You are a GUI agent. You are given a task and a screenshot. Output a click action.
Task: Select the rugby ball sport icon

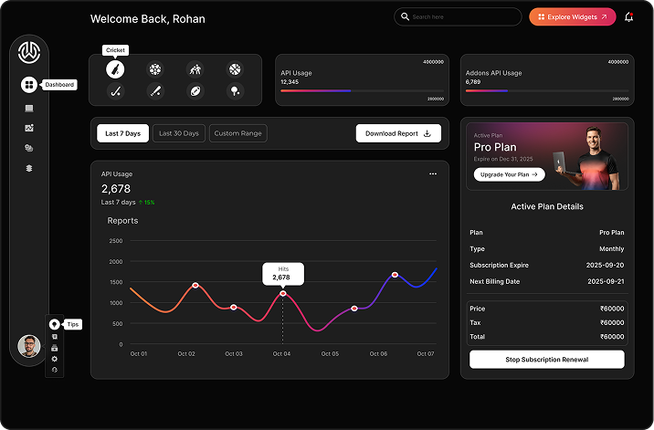(195, 91)
